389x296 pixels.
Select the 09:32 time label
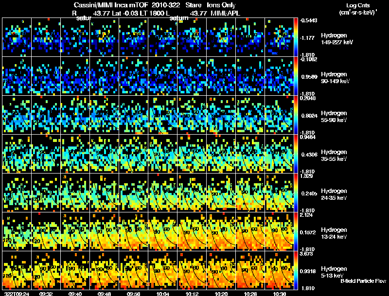[x=46, y=294]
